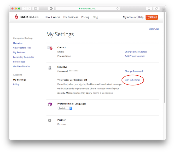Click the site info icon beside address bar
The height and width of the screenshot is (153, 175).
coord(51,9)
